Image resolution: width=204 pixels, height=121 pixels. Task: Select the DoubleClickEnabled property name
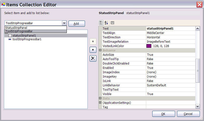pos(116,63)
